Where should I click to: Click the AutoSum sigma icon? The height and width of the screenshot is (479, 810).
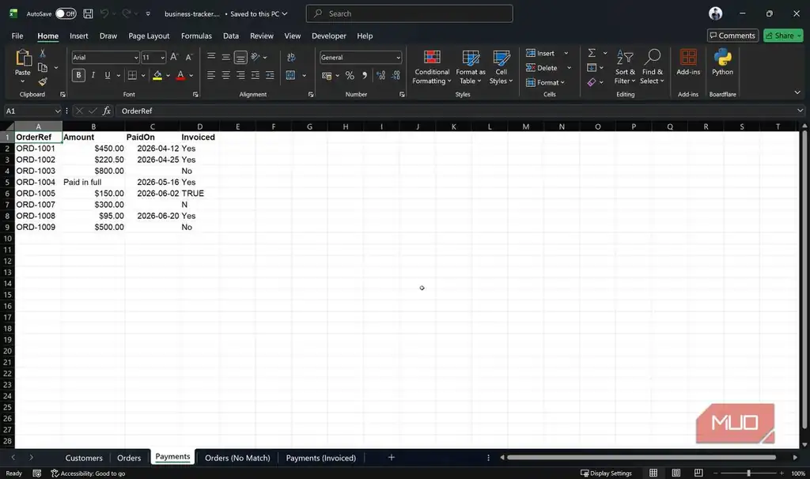pyautogui.click(x=592, y=53)
